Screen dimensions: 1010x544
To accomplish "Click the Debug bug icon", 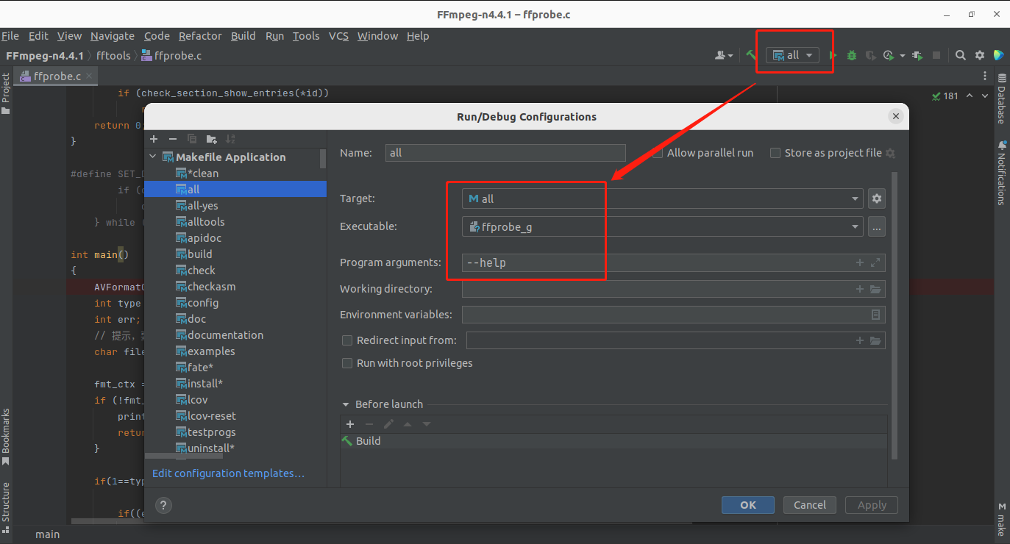I will coord(852,55).
